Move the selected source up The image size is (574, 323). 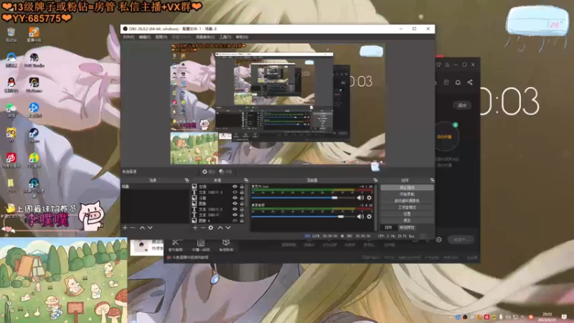[220, 228]
